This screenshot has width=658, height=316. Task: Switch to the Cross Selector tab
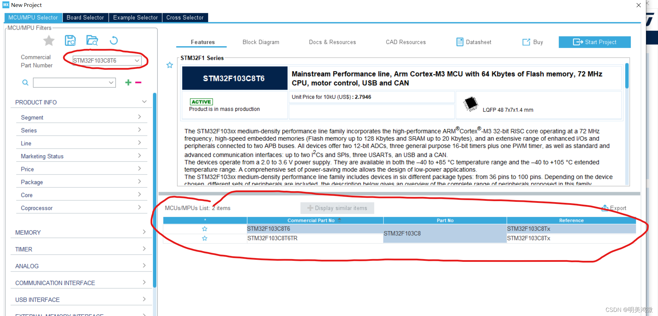pos(185,18)
